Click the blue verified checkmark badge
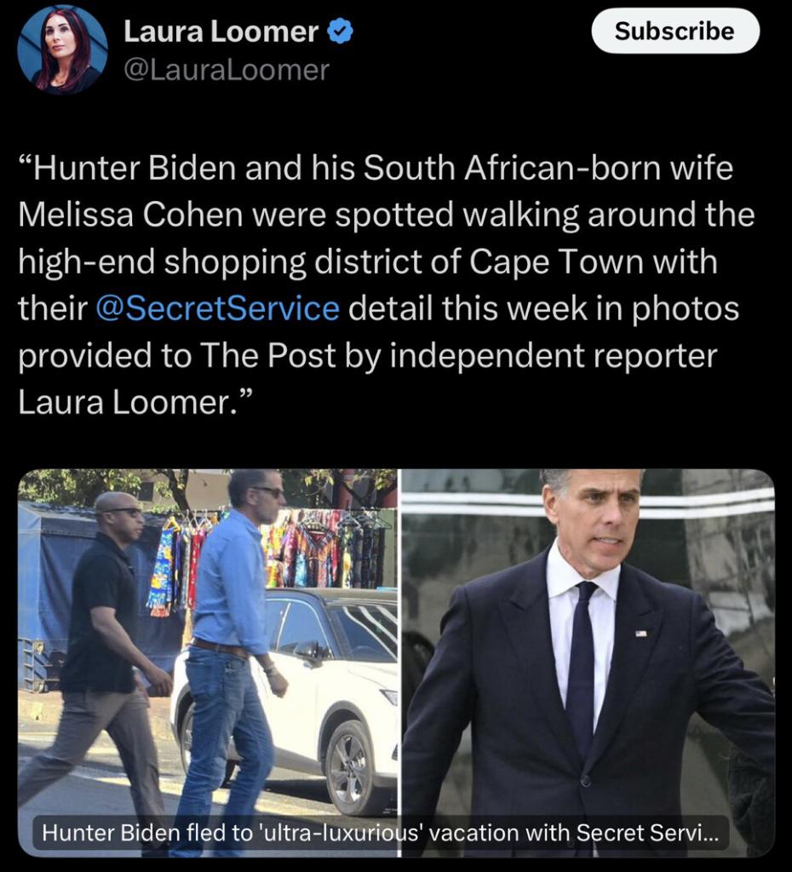 339,31
